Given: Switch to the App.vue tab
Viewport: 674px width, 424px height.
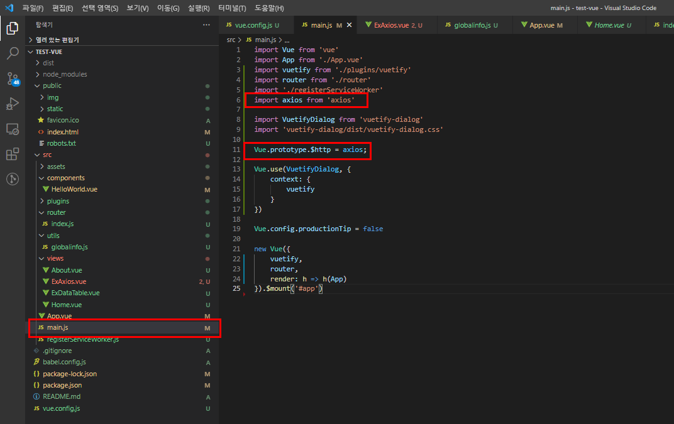Looking at the screenshot, I should click(x=546, y=25).
